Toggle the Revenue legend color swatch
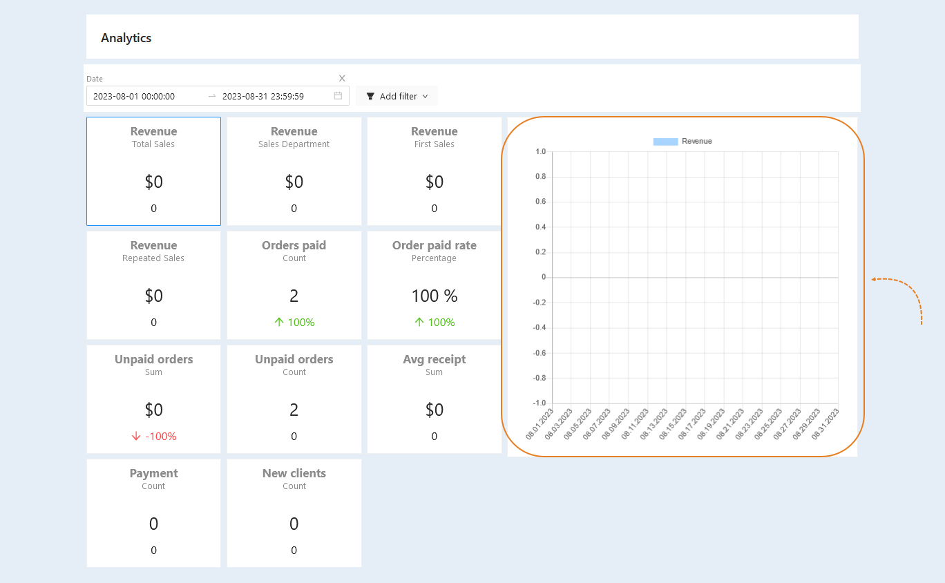The image size is (945, 583). pos(665,141)
